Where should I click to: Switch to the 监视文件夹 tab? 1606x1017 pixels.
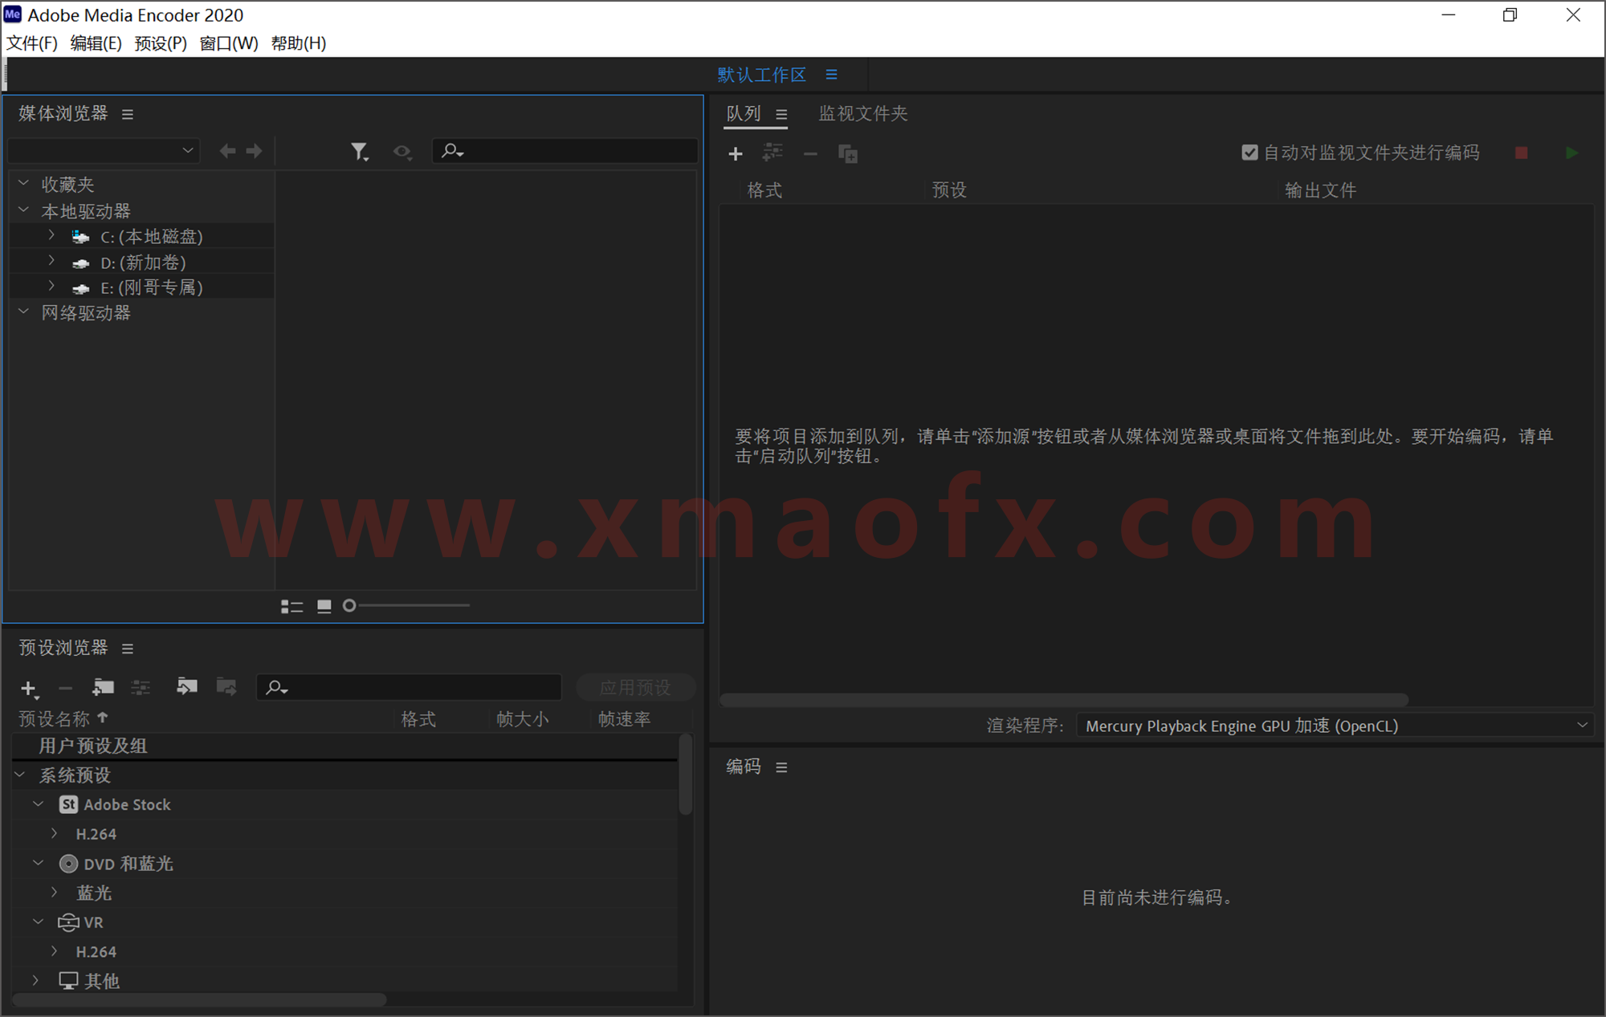[x=862, y=113]
